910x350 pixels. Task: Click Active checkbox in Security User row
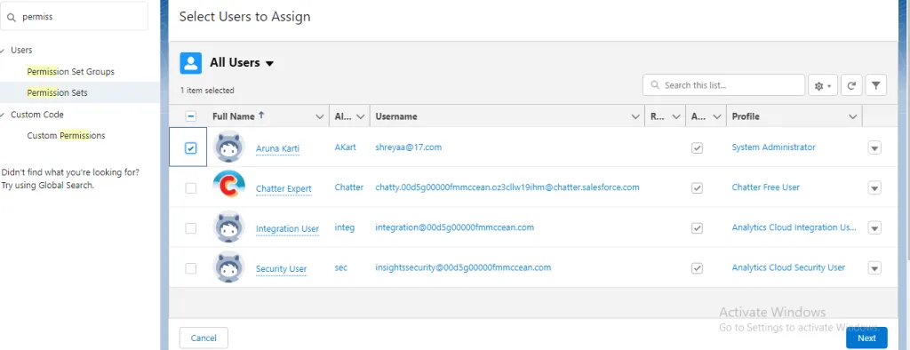[x=697, y=268]
